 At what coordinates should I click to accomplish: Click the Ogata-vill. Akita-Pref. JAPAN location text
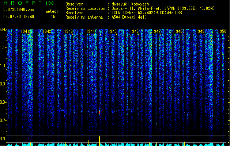(x=143, y=8)
